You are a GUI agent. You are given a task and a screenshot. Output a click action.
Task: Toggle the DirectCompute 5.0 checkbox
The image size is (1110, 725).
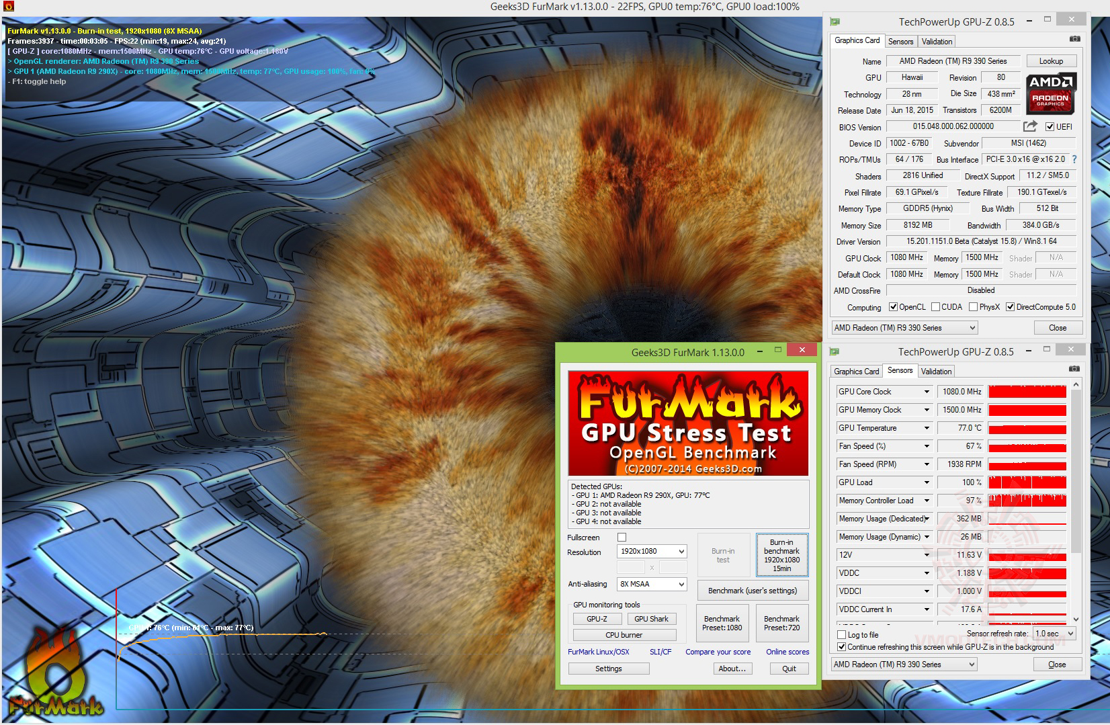[1010, 307]
